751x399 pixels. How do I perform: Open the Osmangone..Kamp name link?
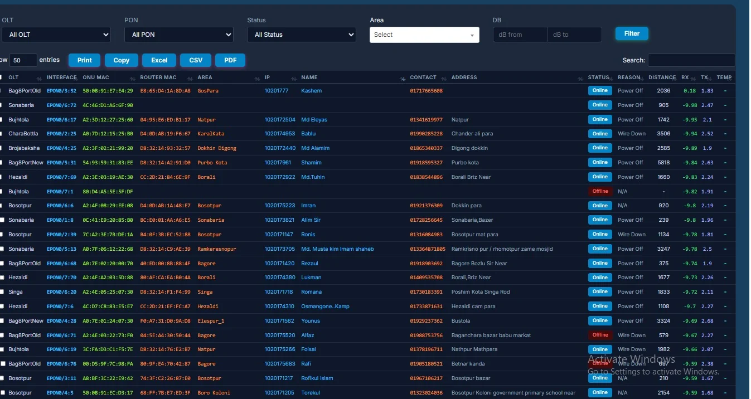pyautogui.click(x=325, y=306)
